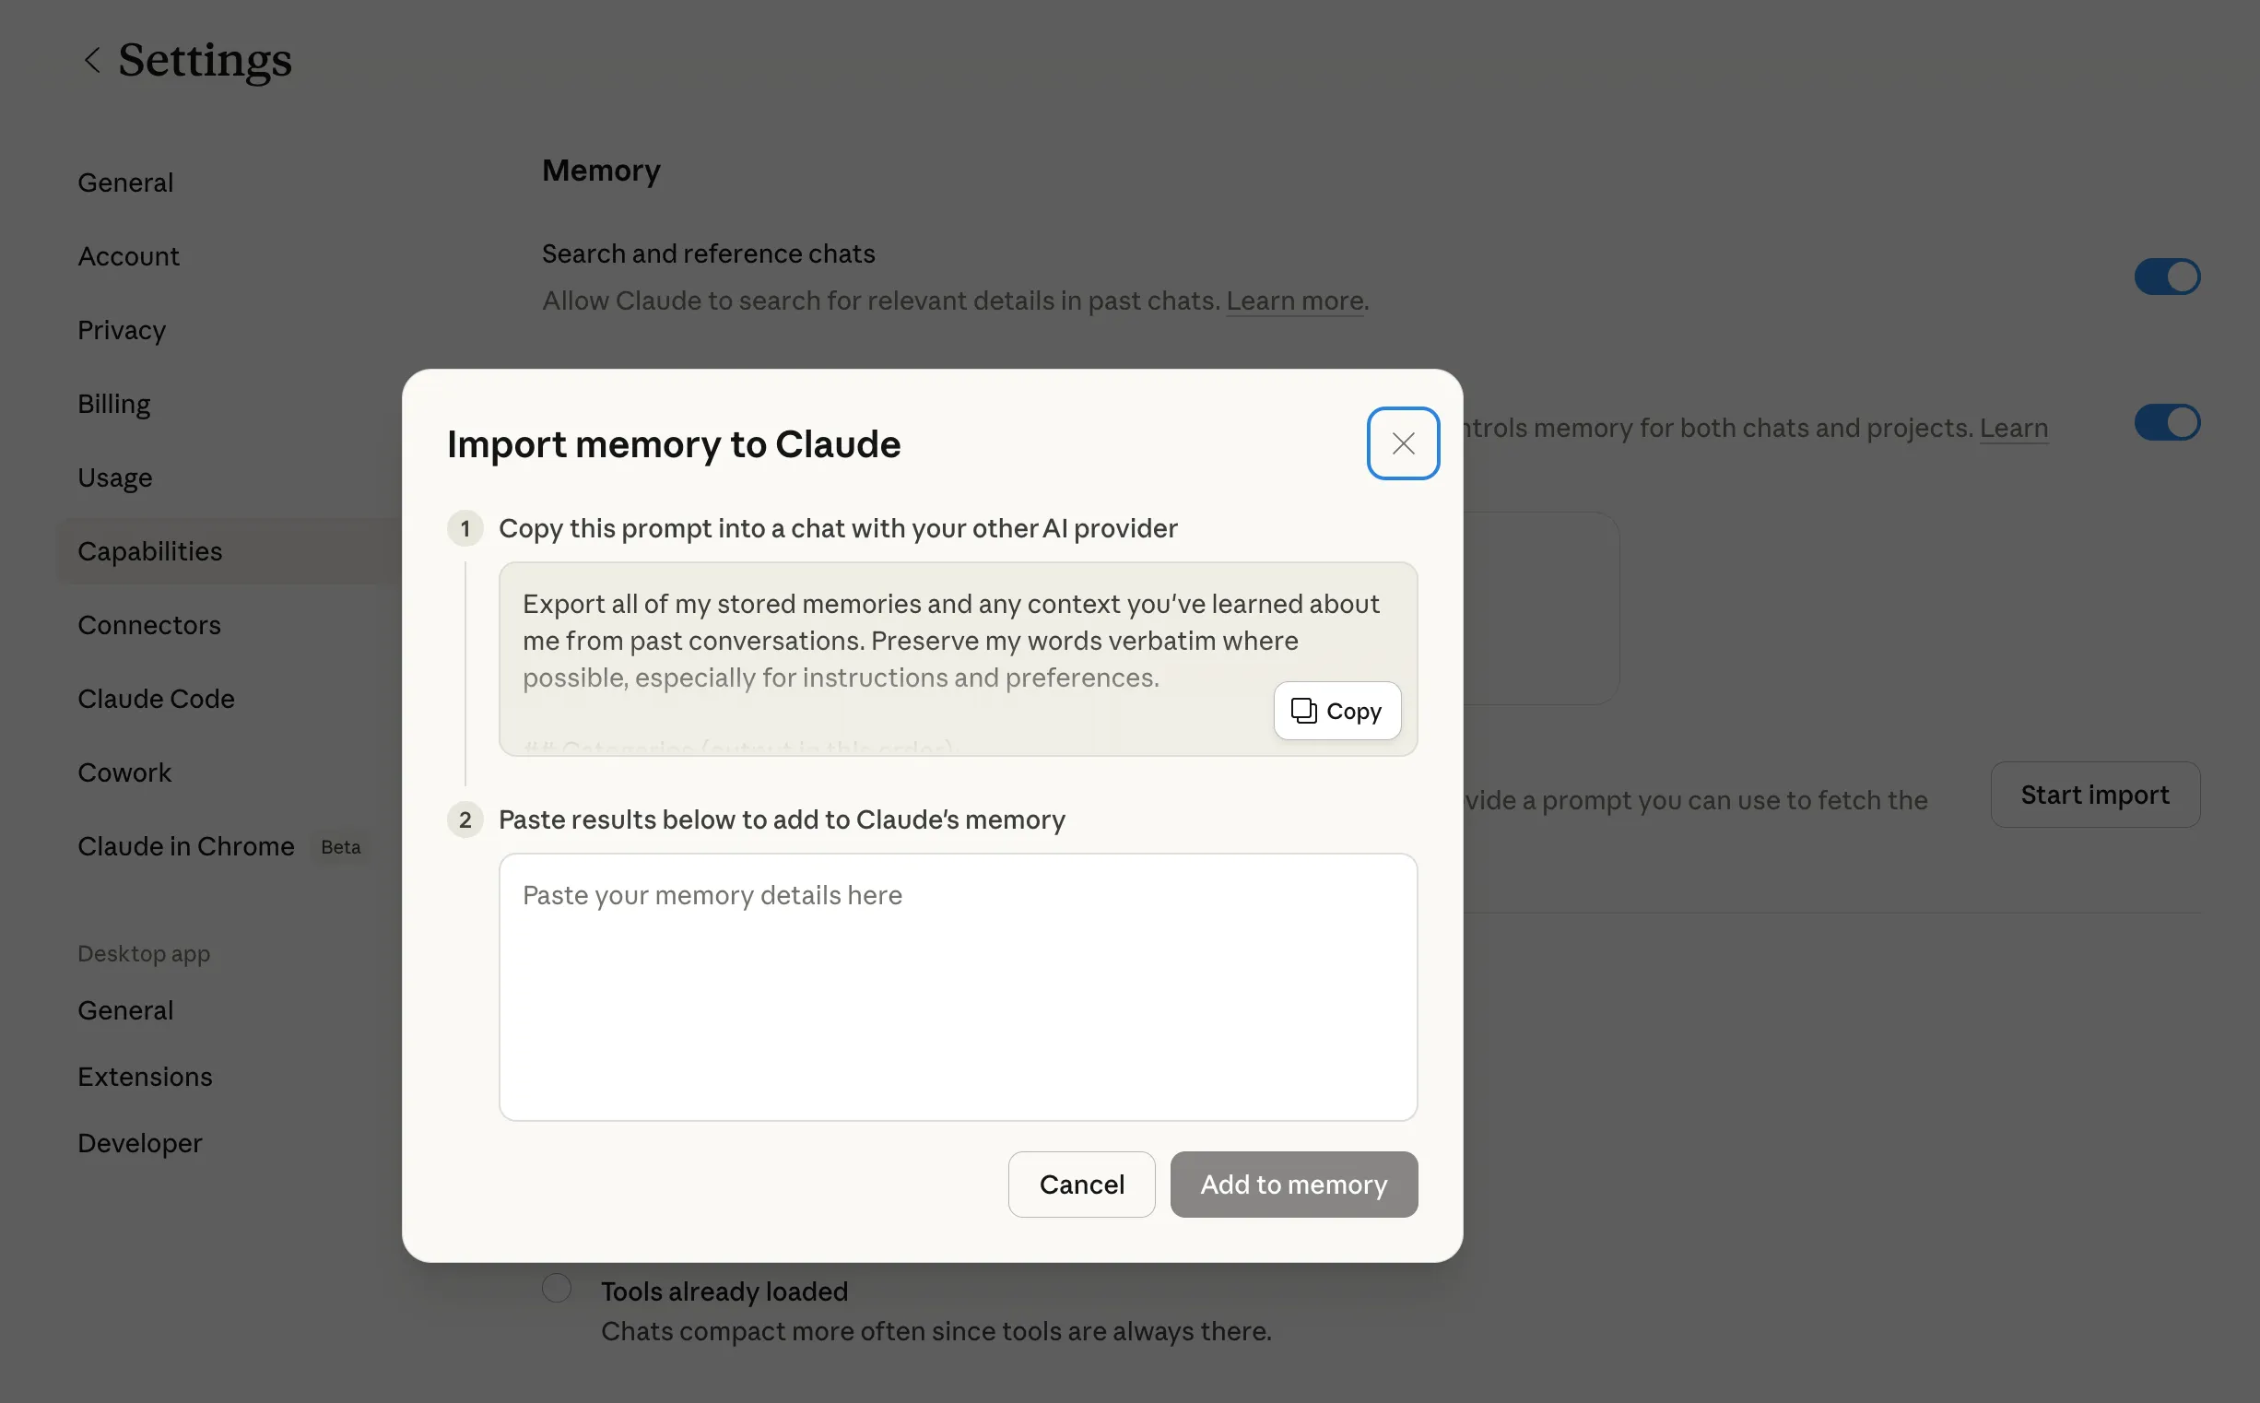Viewport: 2260px width, 1403px height.
Task: Click the Add to memory button
Action: point(1293,1184)
